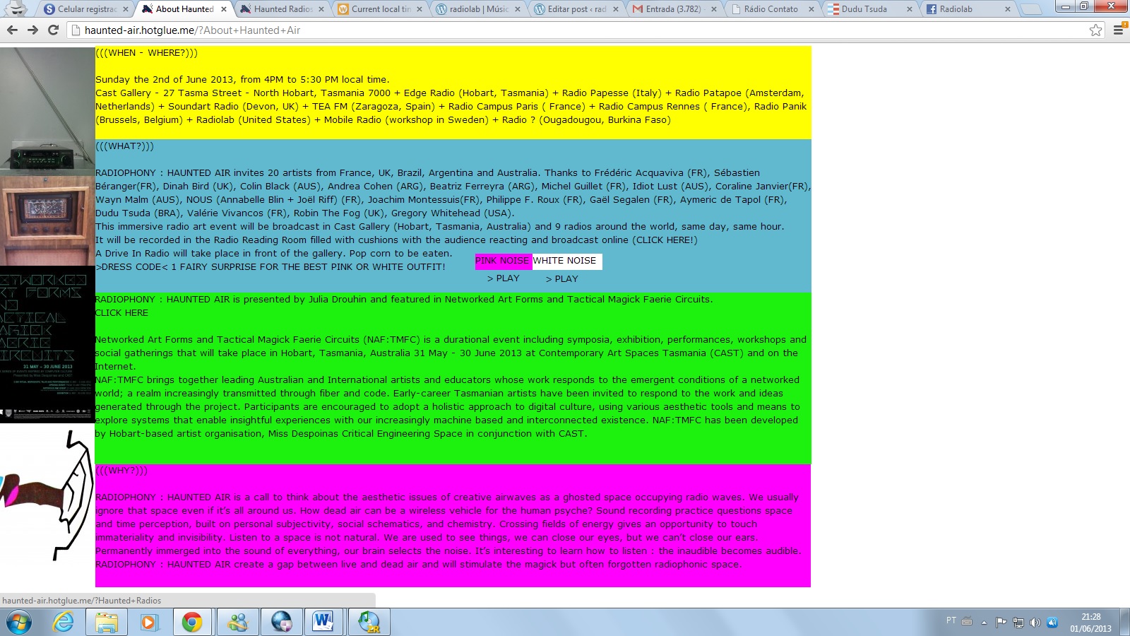Click the browser forward arrow

coord(32,30)
